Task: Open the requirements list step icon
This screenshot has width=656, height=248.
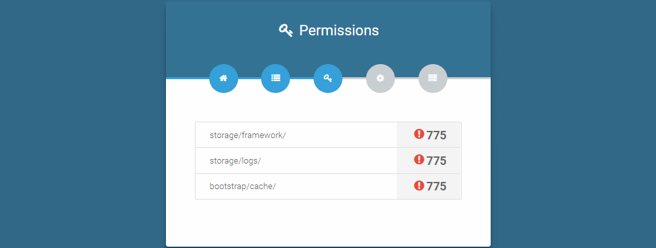Action: (276, 78)
